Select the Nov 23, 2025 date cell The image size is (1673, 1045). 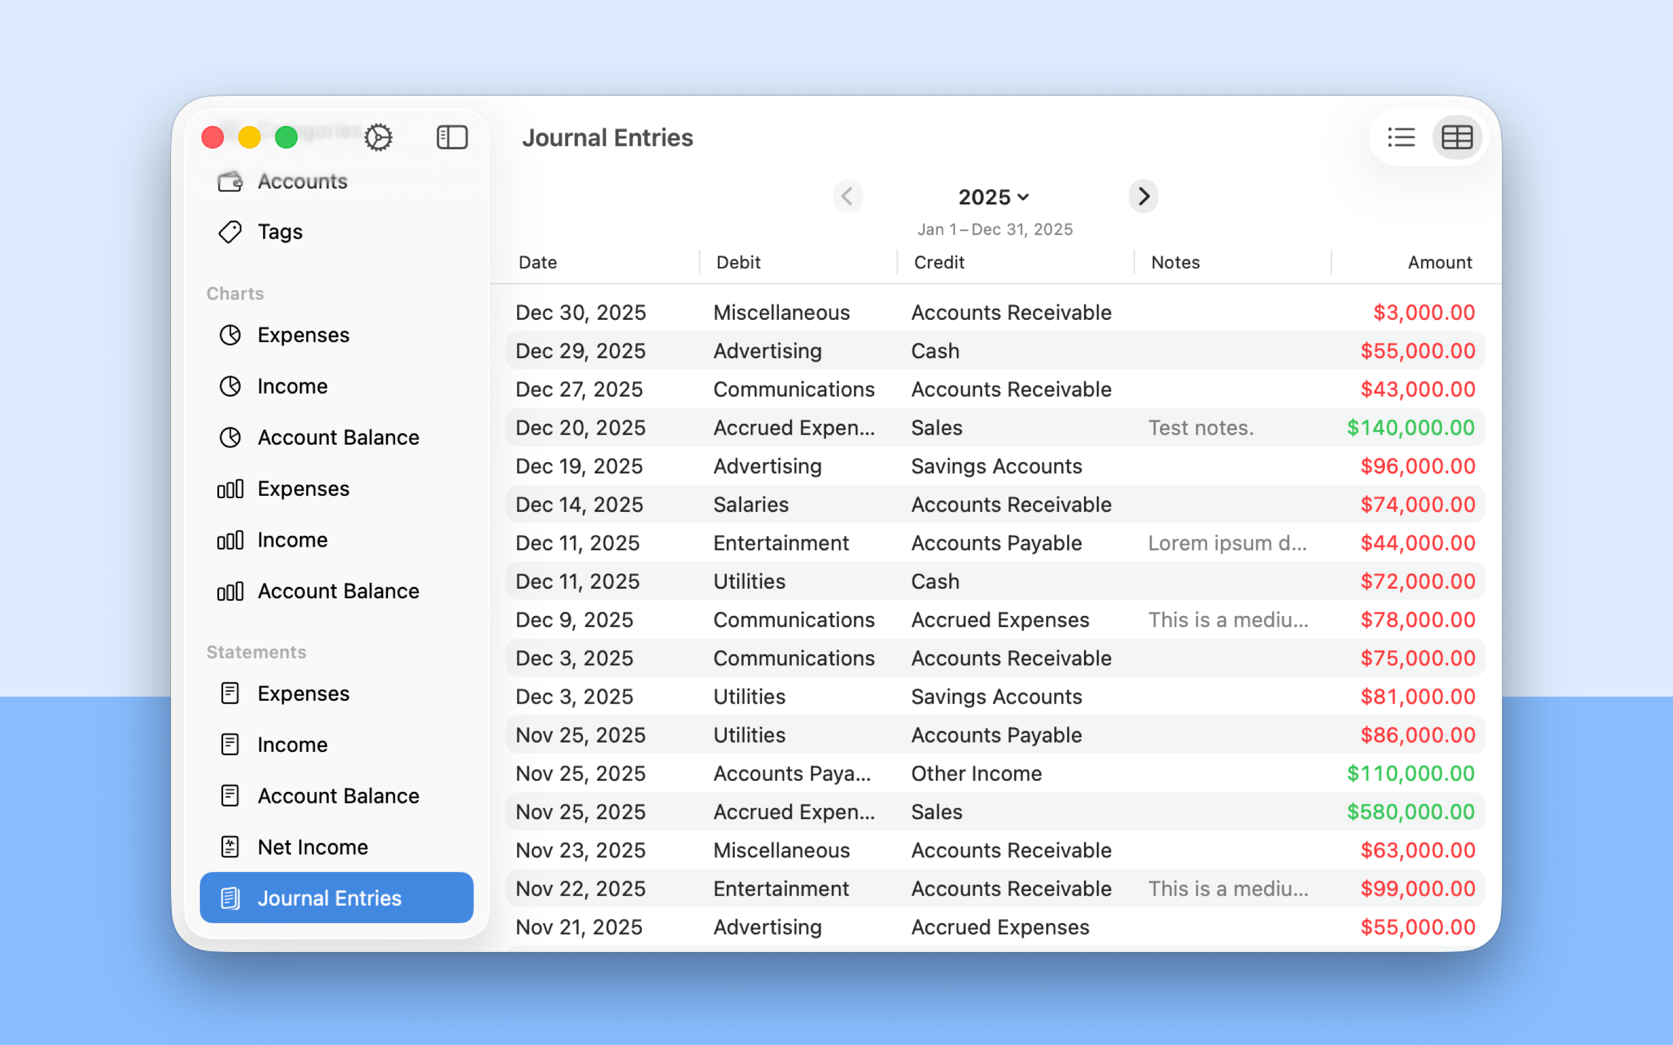point(581,850)
